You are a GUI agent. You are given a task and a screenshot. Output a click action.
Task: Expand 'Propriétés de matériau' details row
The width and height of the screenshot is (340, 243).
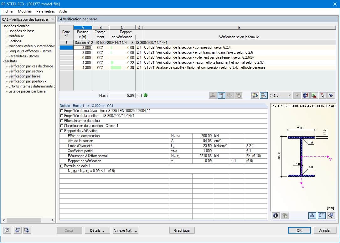pyautogui.click(x=62, y=111)
